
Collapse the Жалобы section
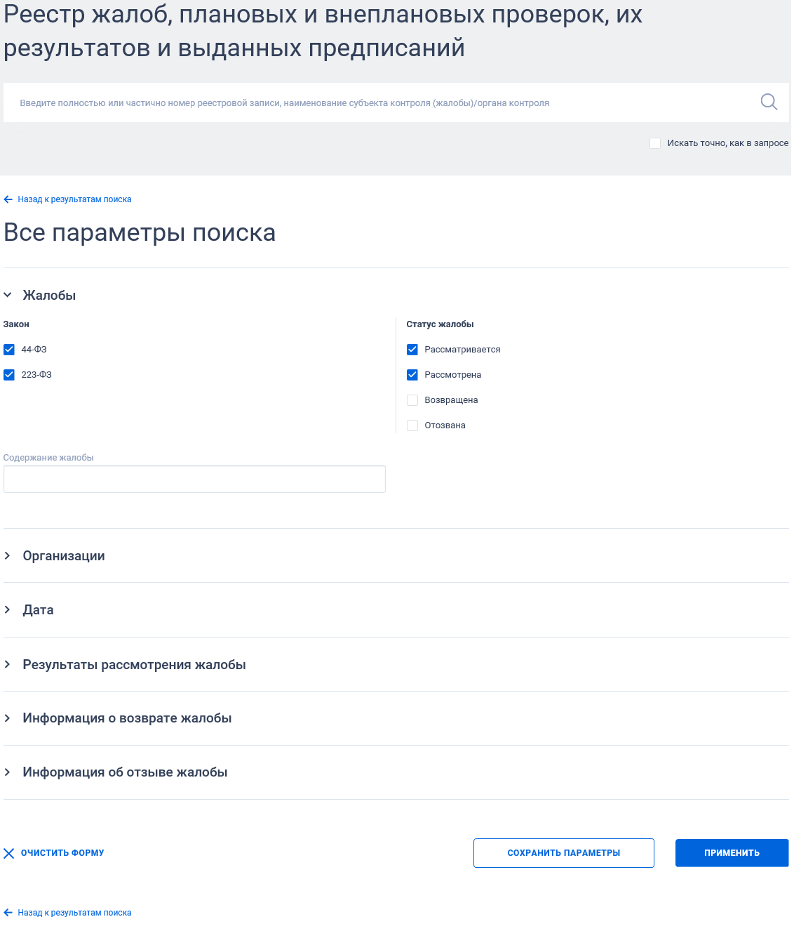pos(8,296)
